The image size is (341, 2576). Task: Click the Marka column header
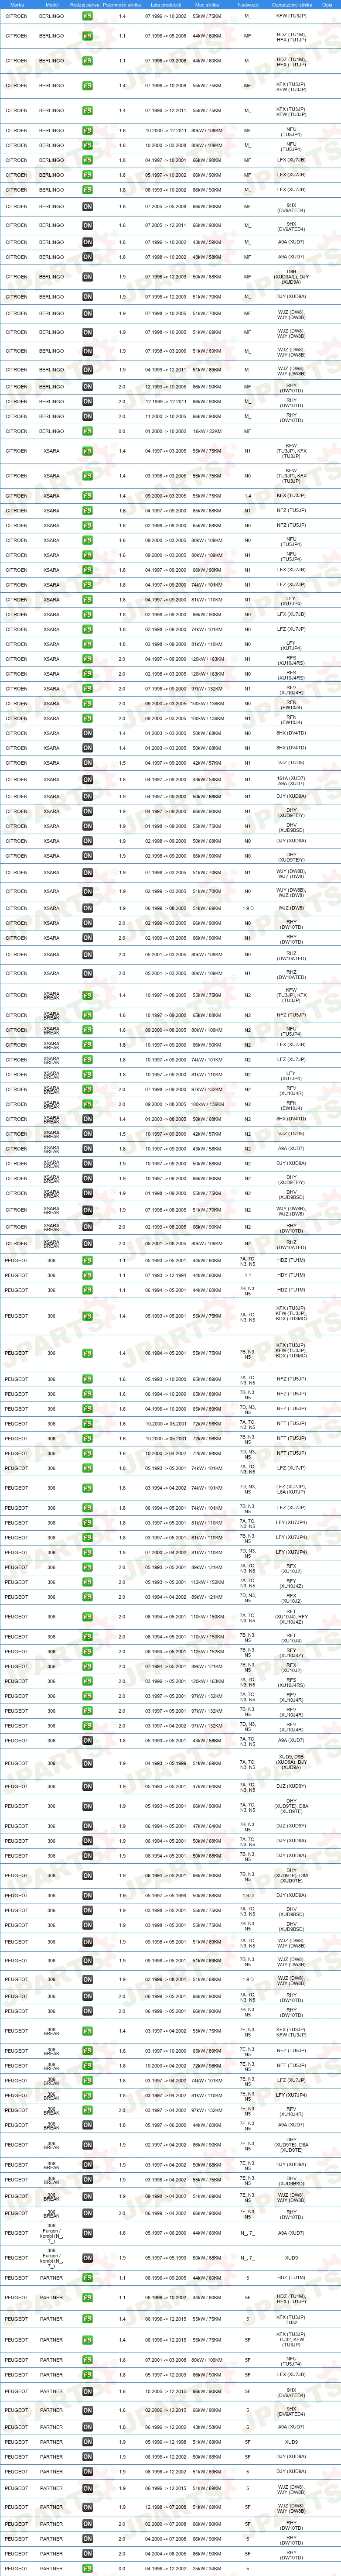pos(16,4)
